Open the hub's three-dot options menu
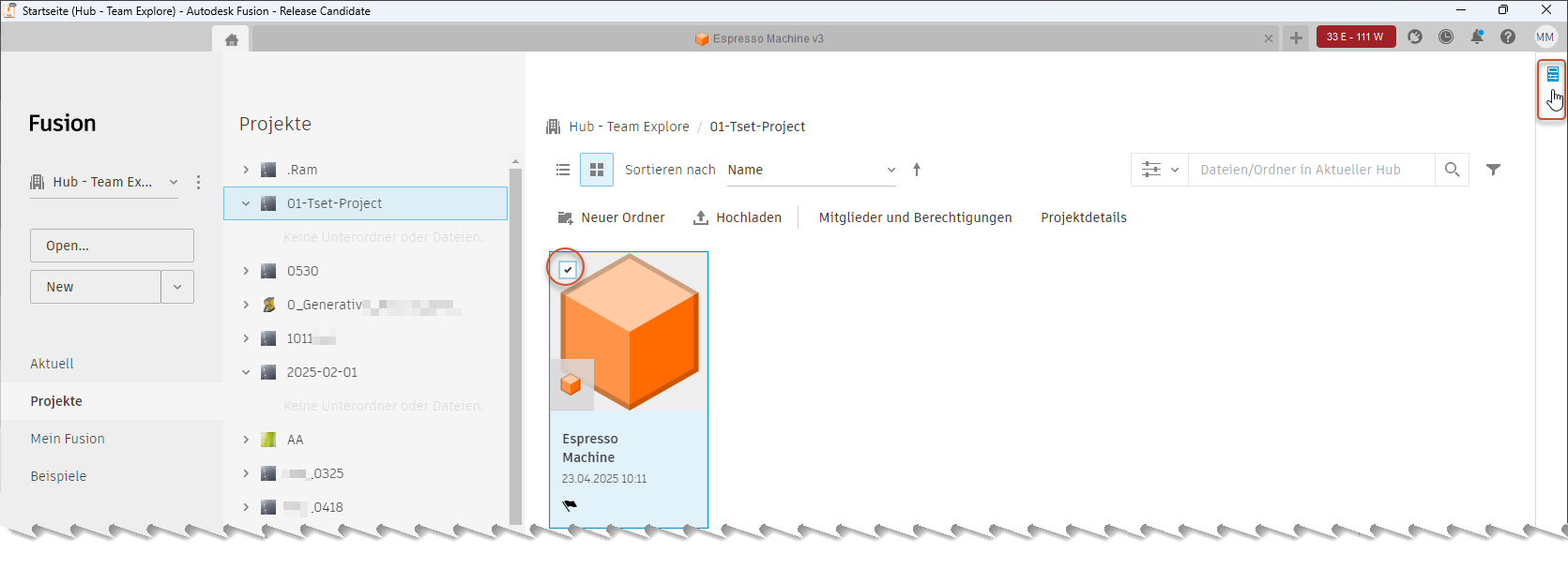 198,182
